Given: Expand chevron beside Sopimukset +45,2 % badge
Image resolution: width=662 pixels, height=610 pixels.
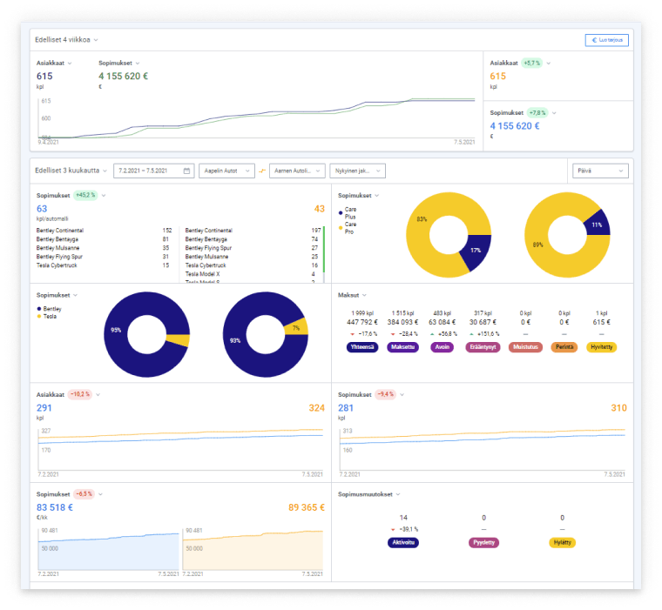Looking at the screenshot, I should tap(104, 196).
